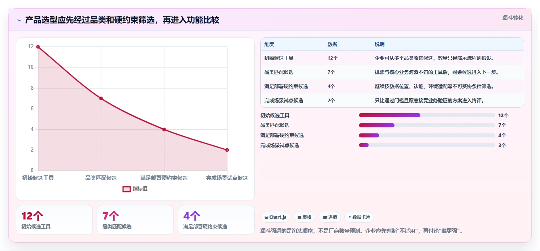
Task: Click description starting 继续按数据位置、认证
Action: [x=435, y=86]
